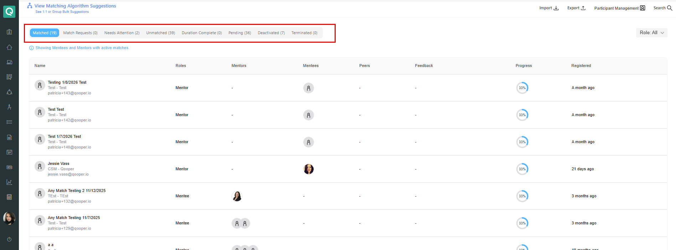The height and width of the screenshot is (250, 676).
Task: Click View Matching Algorithm Suggestions link
Action: coord(75,6)
